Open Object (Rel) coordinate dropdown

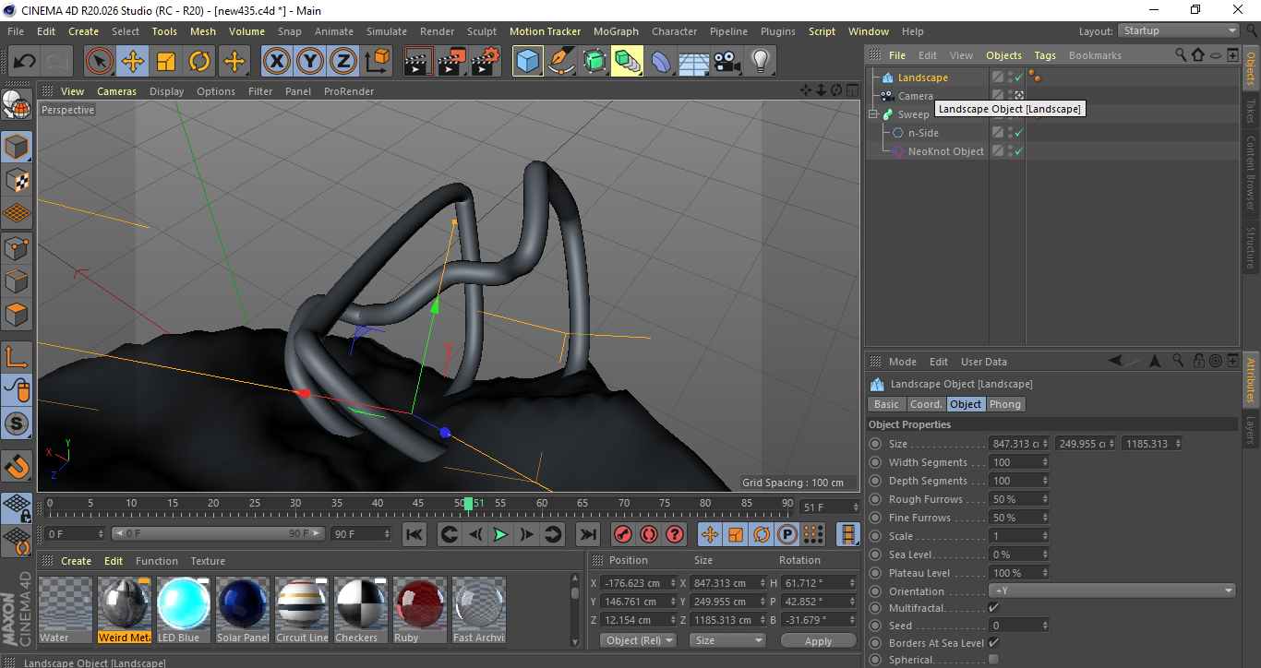638,640
